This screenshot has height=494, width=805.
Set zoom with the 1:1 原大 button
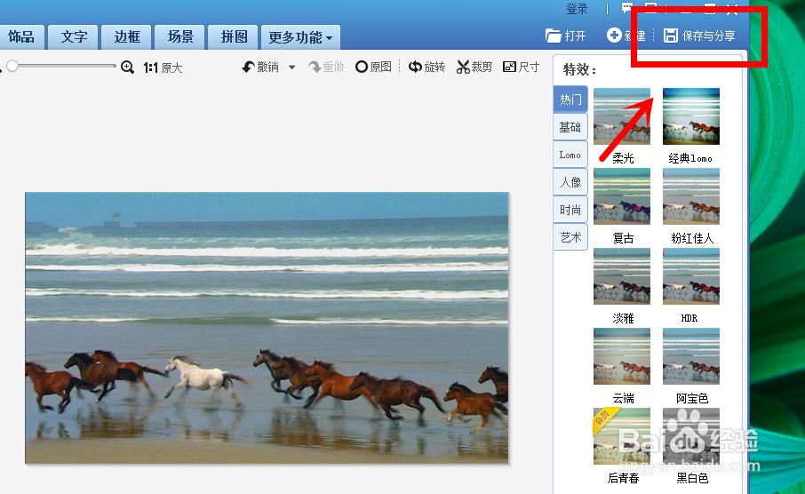[x=163, y=68]
